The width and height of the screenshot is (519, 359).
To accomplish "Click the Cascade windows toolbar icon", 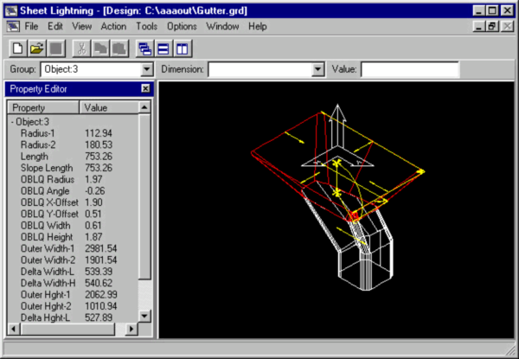I will tap(144, 48).
